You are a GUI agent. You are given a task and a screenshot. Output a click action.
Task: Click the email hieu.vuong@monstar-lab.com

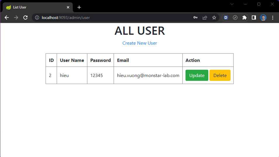(148, 76)
